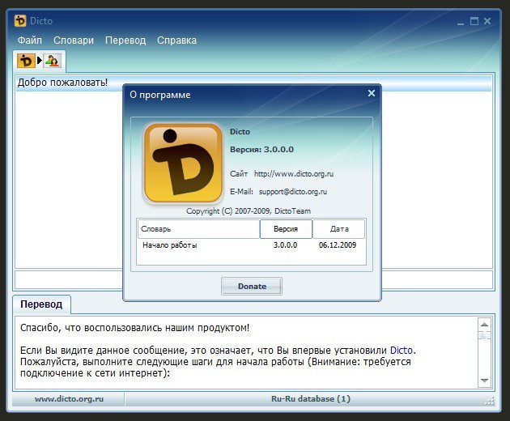Click the Dicto link in the welcome text
This screenshot has height=421, width=510.
point(402,351)
